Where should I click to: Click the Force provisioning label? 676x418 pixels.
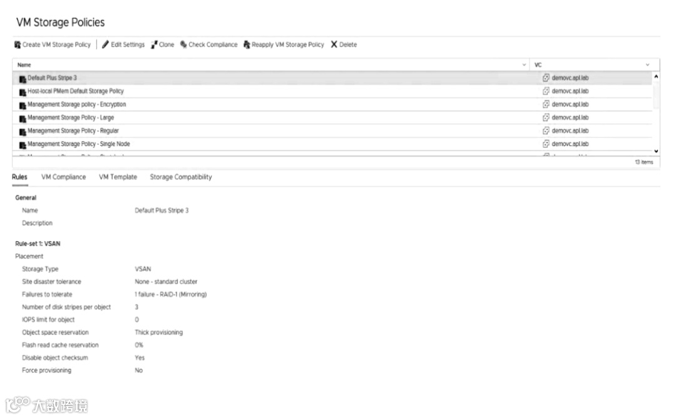[46, 371]
